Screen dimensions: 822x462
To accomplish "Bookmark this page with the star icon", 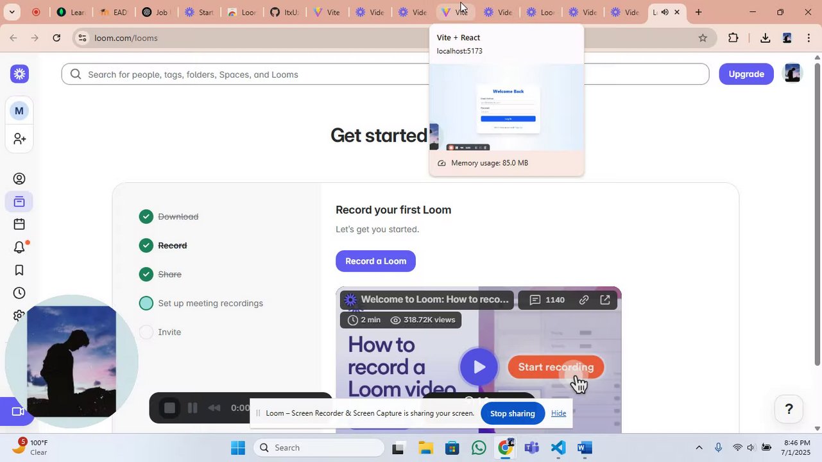I will click(703, 38).
